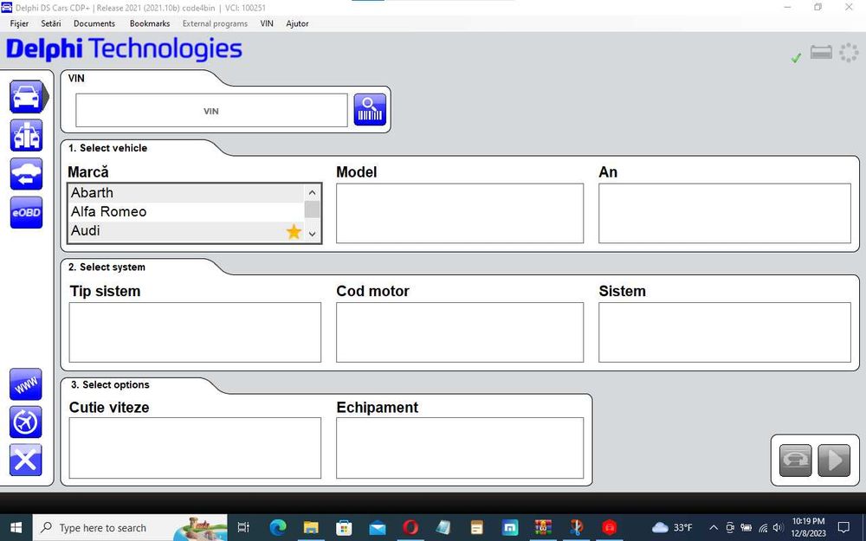Click the weather 33°F taskbar widget

(x=672, y=528)
